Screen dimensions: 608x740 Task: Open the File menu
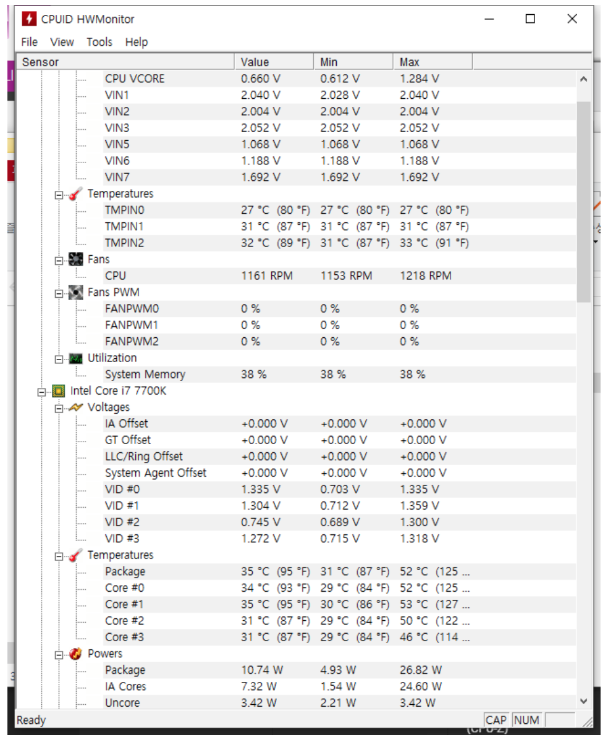pos(29,42)
